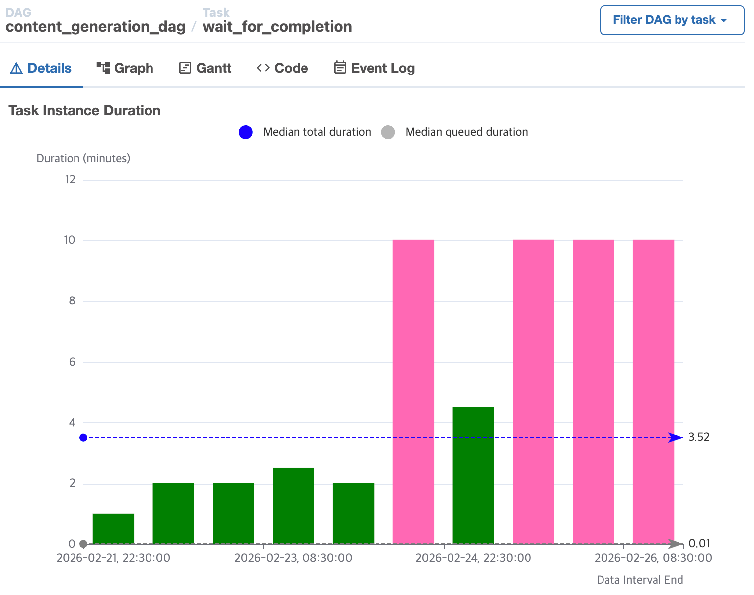The height and width of the screenshot is (595, 754).
Task: Select the tallest green bar in chart
Action: pos(473,475)
